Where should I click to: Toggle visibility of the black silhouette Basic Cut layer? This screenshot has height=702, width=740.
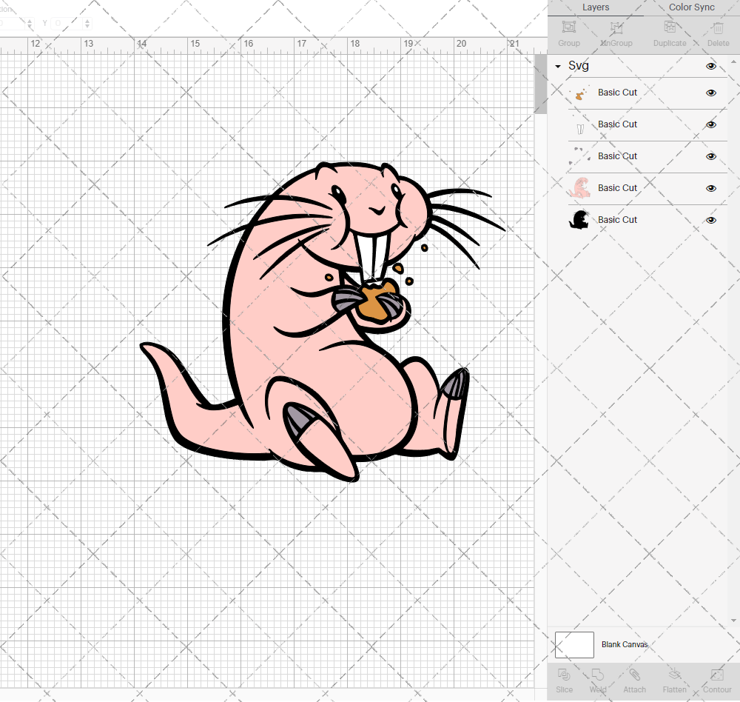[710, 220]
